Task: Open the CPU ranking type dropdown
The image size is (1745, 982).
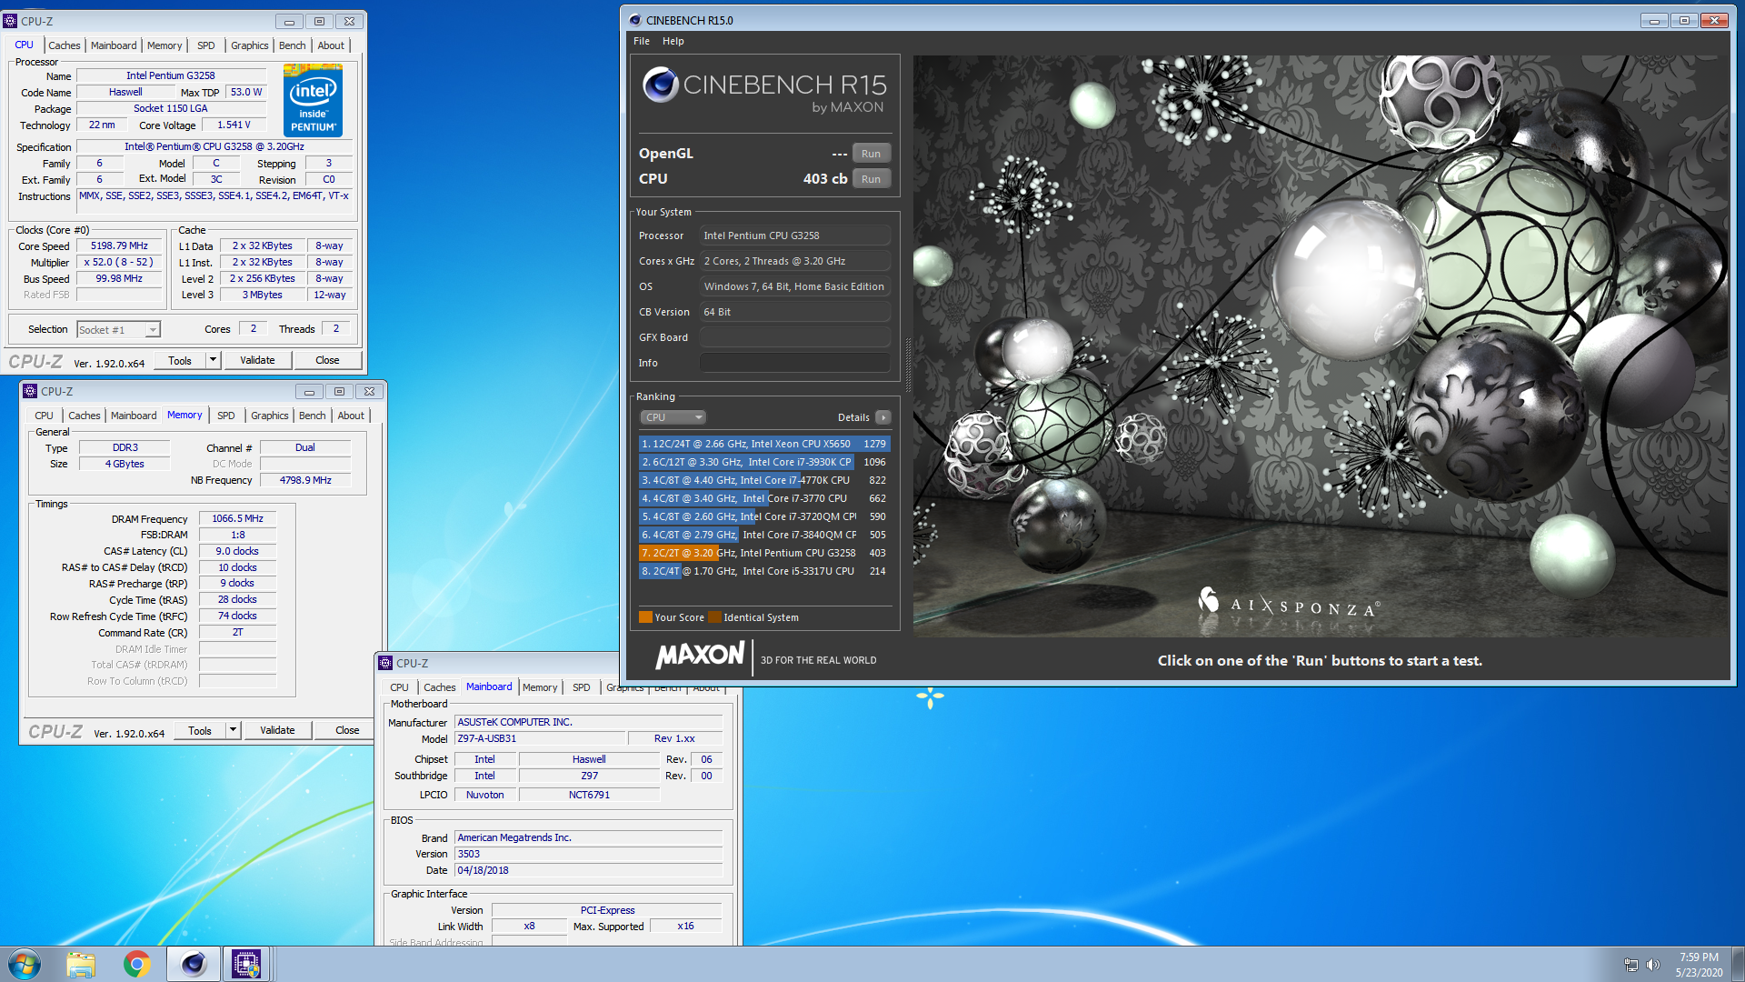Action: click(673, 417)
